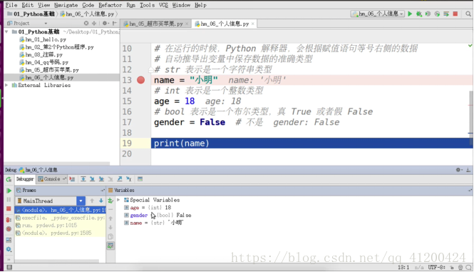Expand Special Variables node
Image resolution: width=474 pixels, height=272 pixels.
point(118,200)
